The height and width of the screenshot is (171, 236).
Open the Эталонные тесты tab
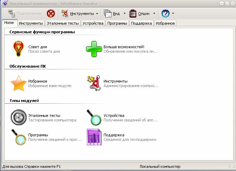pos(63,23)
